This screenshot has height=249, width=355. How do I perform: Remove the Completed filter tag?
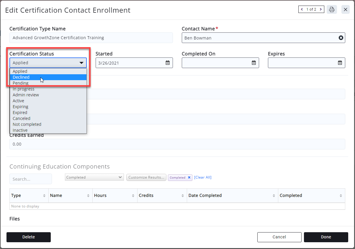(x=189, y=177)
